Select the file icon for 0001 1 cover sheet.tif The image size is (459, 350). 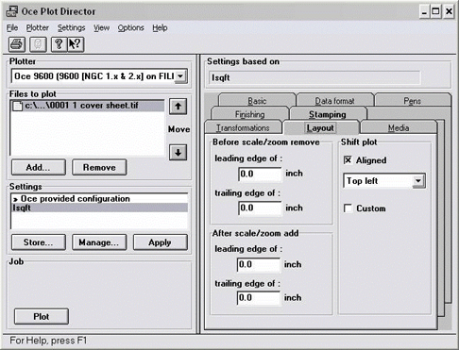pyautogui.click(x=17, y=106)
